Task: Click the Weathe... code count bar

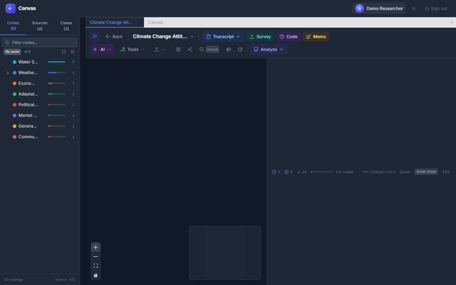Action: (57, 73)
